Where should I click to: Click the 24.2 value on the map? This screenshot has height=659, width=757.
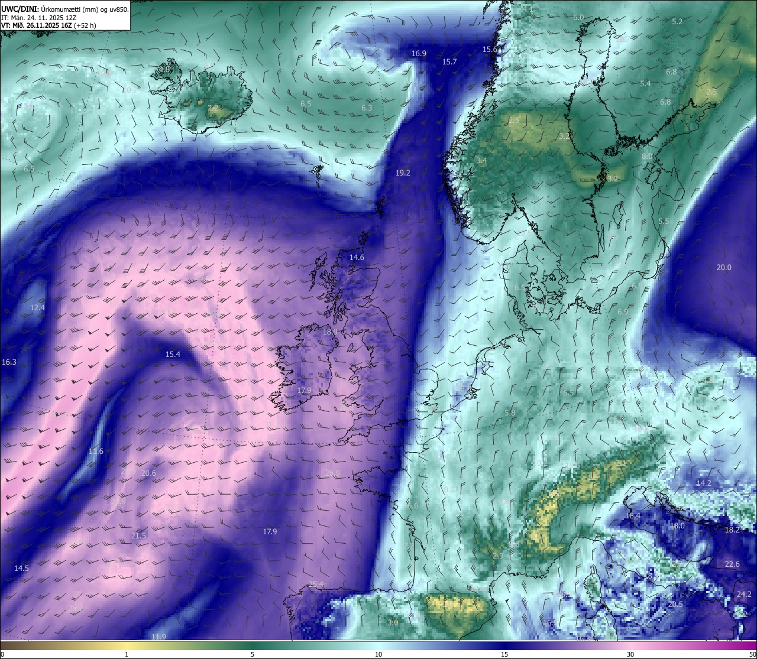[744, 594]
